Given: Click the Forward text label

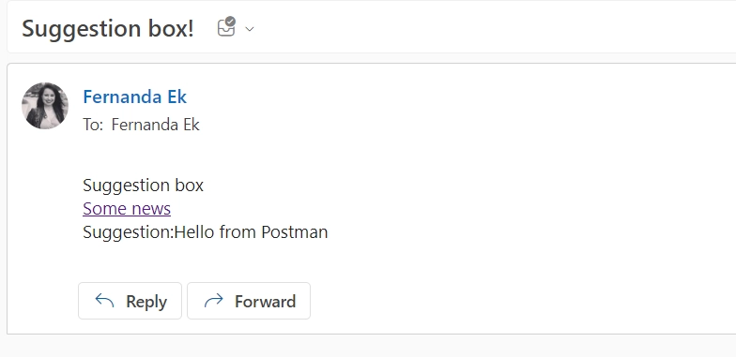Looking at the screenshot, I should 265,302.
